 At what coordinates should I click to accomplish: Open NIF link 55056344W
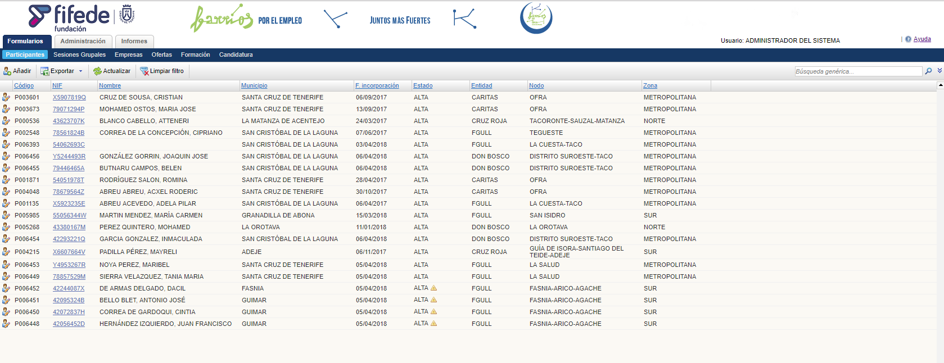click(x=70, y=215)
